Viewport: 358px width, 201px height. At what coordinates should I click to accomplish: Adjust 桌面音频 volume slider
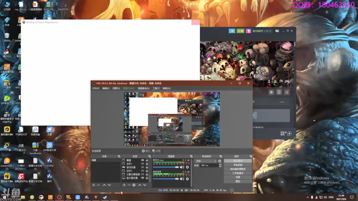[x=166, y=179]
